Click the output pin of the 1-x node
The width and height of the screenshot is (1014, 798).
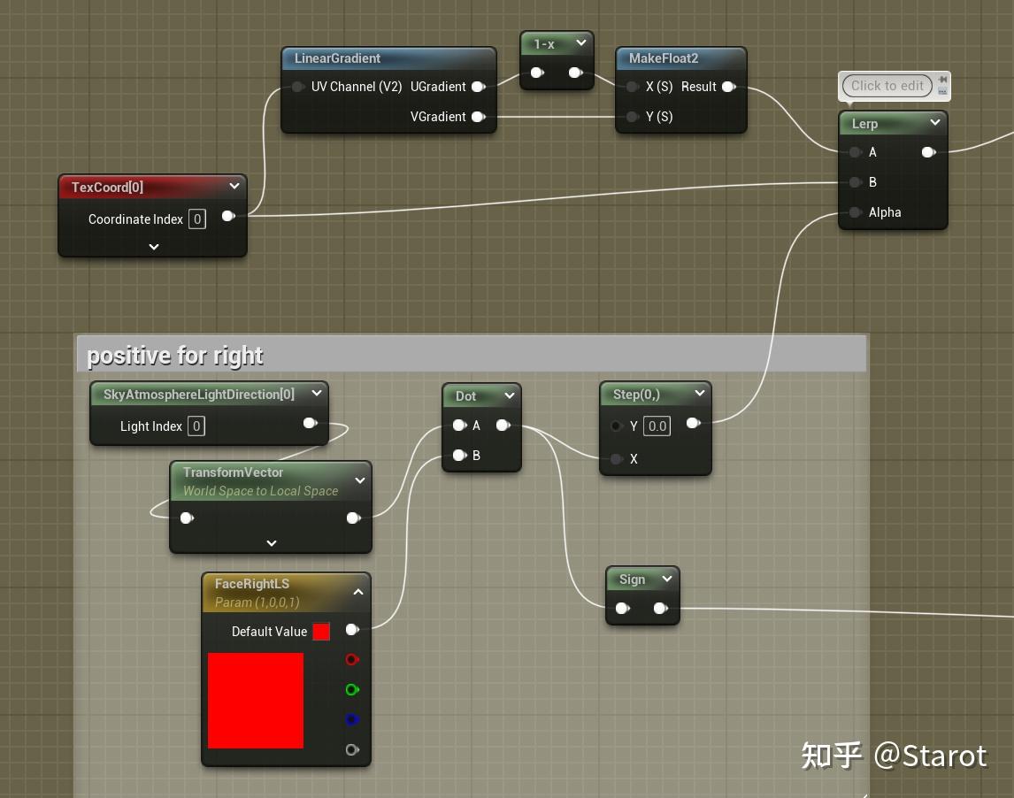(576, 73)
